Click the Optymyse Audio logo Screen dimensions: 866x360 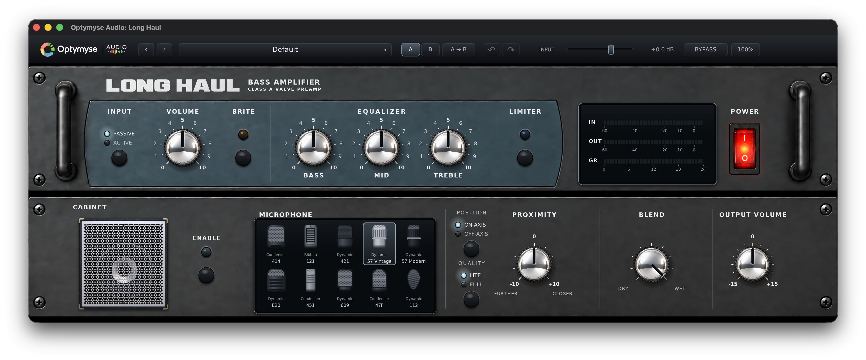pos(83,49)
